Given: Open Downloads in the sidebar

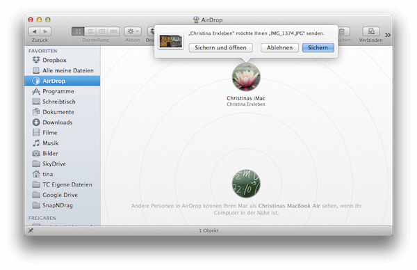Looking at the screenshot, I should point(63,122).
